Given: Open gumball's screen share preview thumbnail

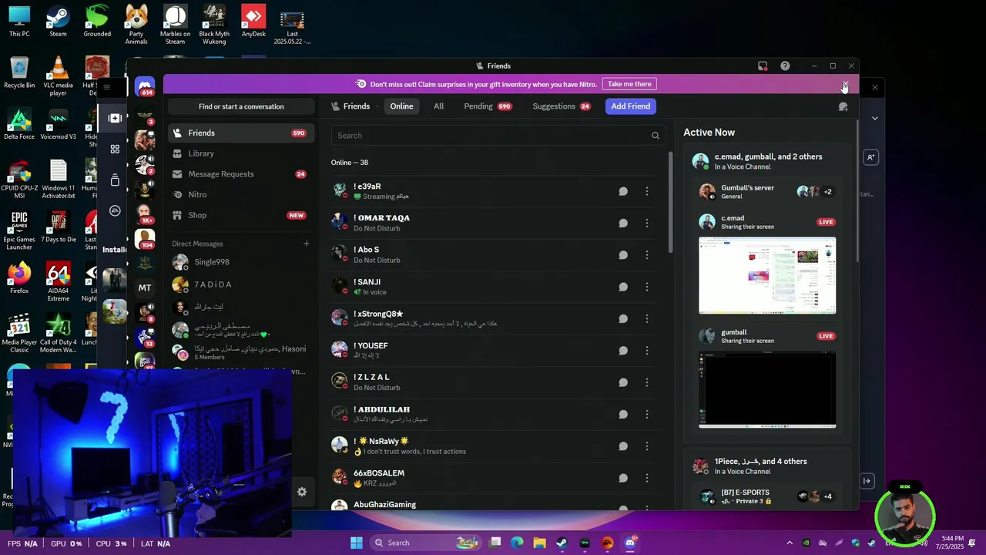Looking at the screenshot, I should (x=767, y=389).
